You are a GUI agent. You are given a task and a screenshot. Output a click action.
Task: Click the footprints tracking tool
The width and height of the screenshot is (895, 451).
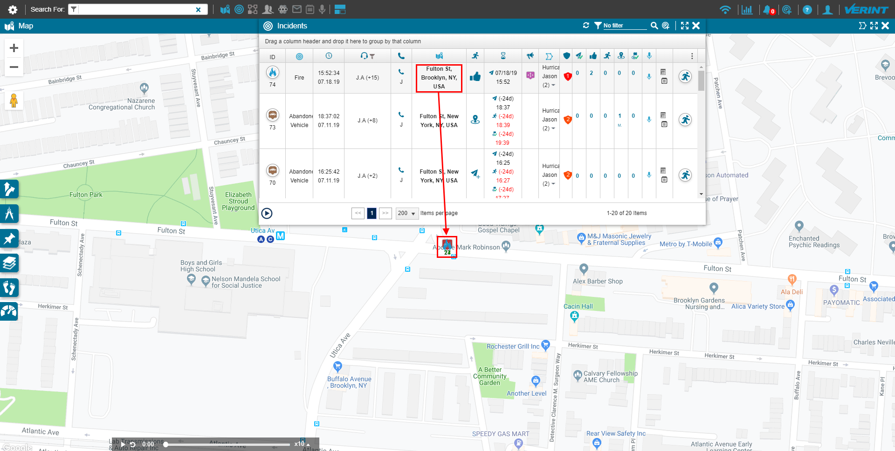point(9,288)
